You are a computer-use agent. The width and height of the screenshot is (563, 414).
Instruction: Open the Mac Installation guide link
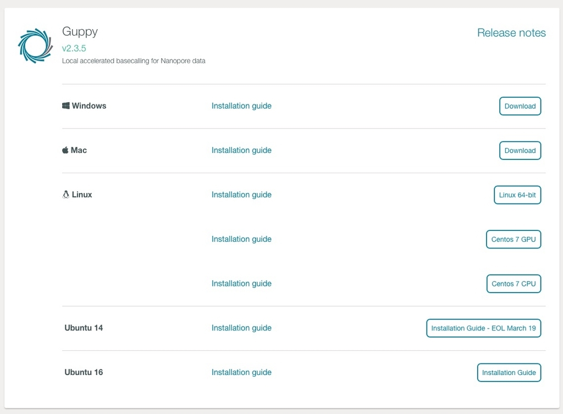click(241, 150)
